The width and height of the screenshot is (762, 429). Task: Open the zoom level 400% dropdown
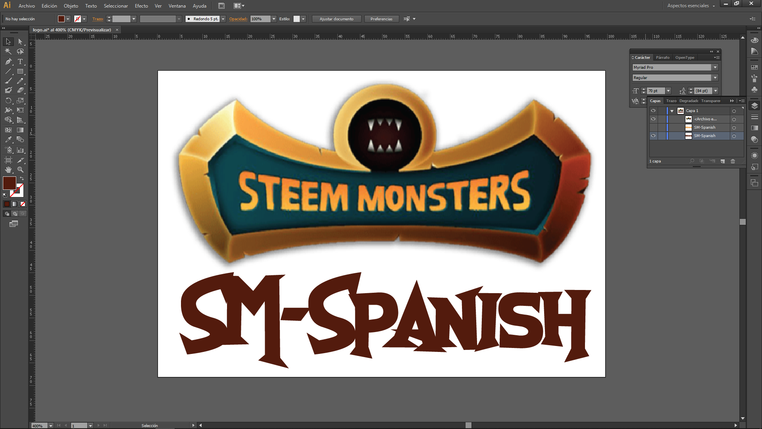(51, 426)
